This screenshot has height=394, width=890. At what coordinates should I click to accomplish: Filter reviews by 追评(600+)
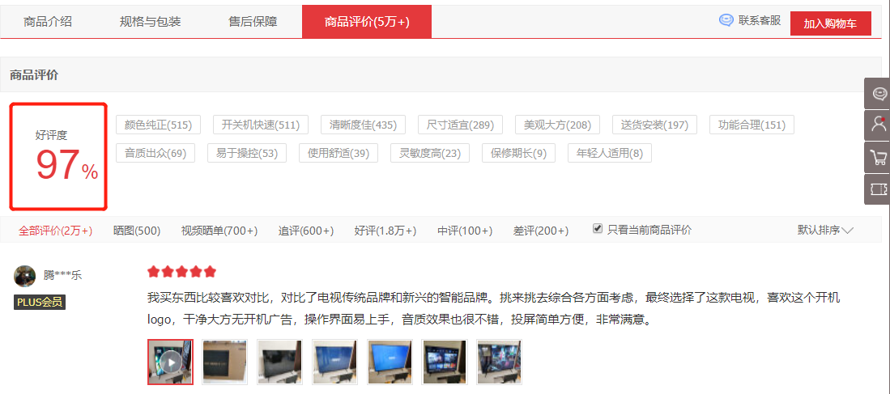point(306,231)
